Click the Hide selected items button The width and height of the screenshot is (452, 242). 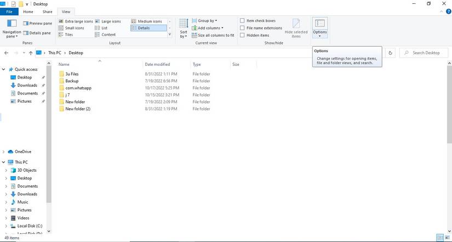(x=296, y=29)
